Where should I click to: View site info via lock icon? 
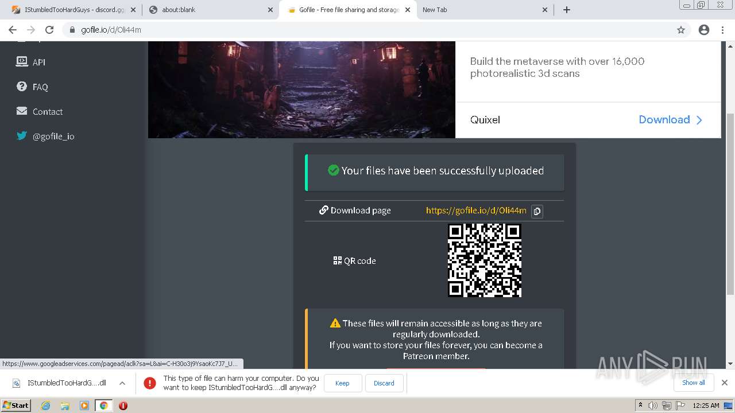tap(72, 30)
